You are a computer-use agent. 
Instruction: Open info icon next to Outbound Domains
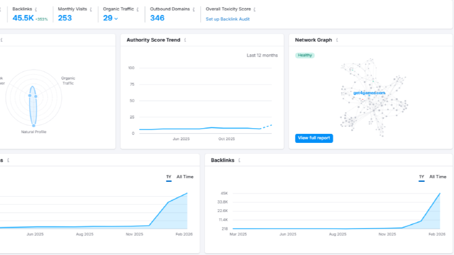pyautogui.click(x=194, y=10)
